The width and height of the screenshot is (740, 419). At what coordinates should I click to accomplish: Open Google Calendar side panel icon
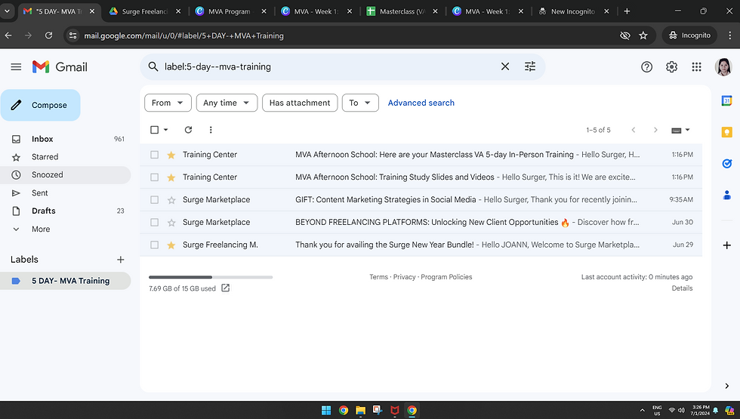726,100
